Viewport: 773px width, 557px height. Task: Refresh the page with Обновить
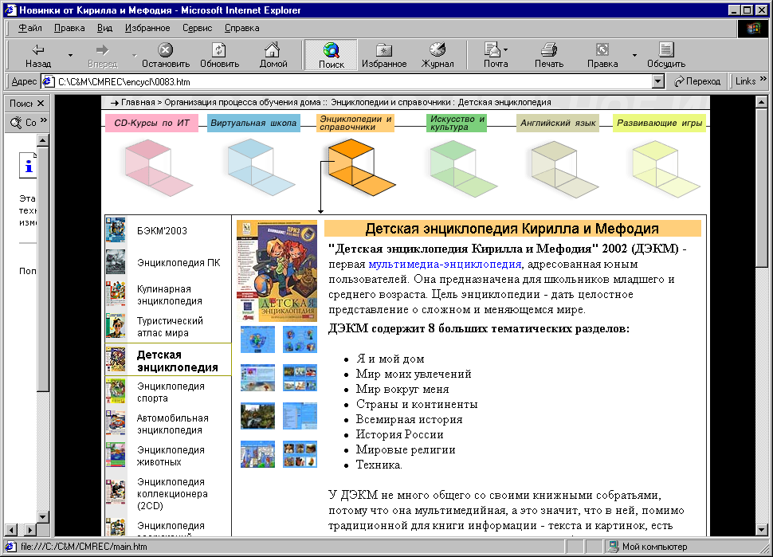pyautogui.click(x=219, y=55)
